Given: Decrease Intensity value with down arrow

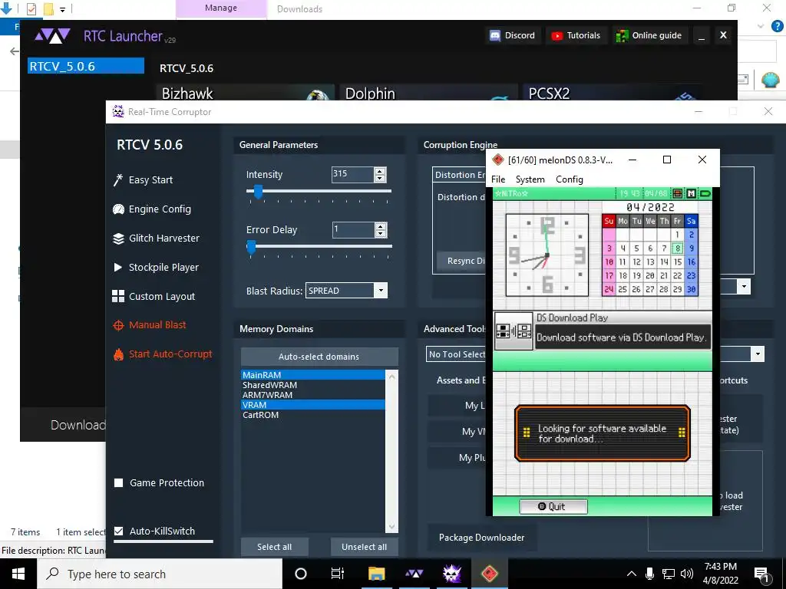Looking at the screenshot, I should click(x=380, y=178).
